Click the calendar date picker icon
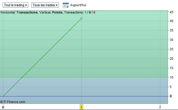 click(x=66, y=5)
